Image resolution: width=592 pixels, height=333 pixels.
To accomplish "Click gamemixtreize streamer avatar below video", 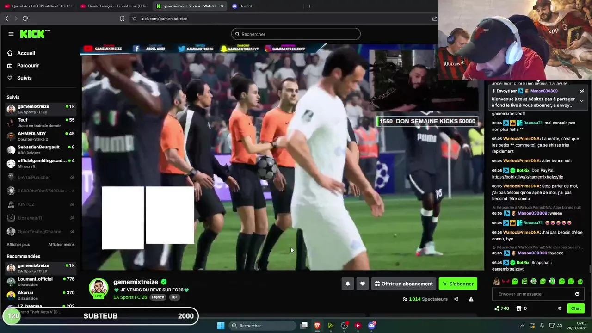I will tap(99, 288).
